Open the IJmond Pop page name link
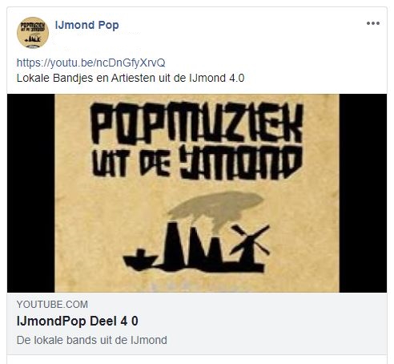Image resolution: width=394 pixels, height=364 pixels. coord(86,26)
